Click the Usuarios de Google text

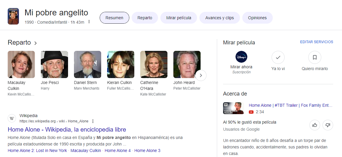coord(241,129)
